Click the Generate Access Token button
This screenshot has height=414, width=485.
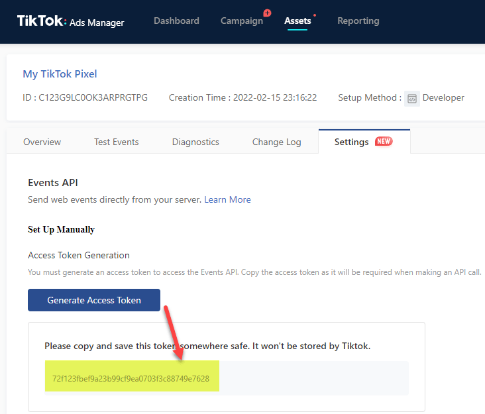tap(94, 300)
